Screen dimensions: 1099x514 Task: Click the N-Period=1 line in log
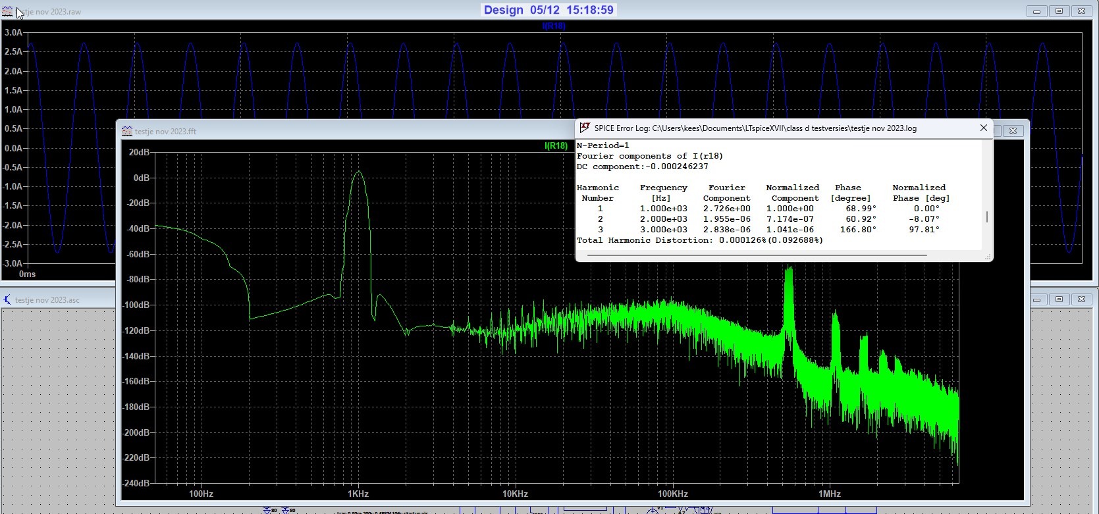pyautogui.click(x=603, y=145)
